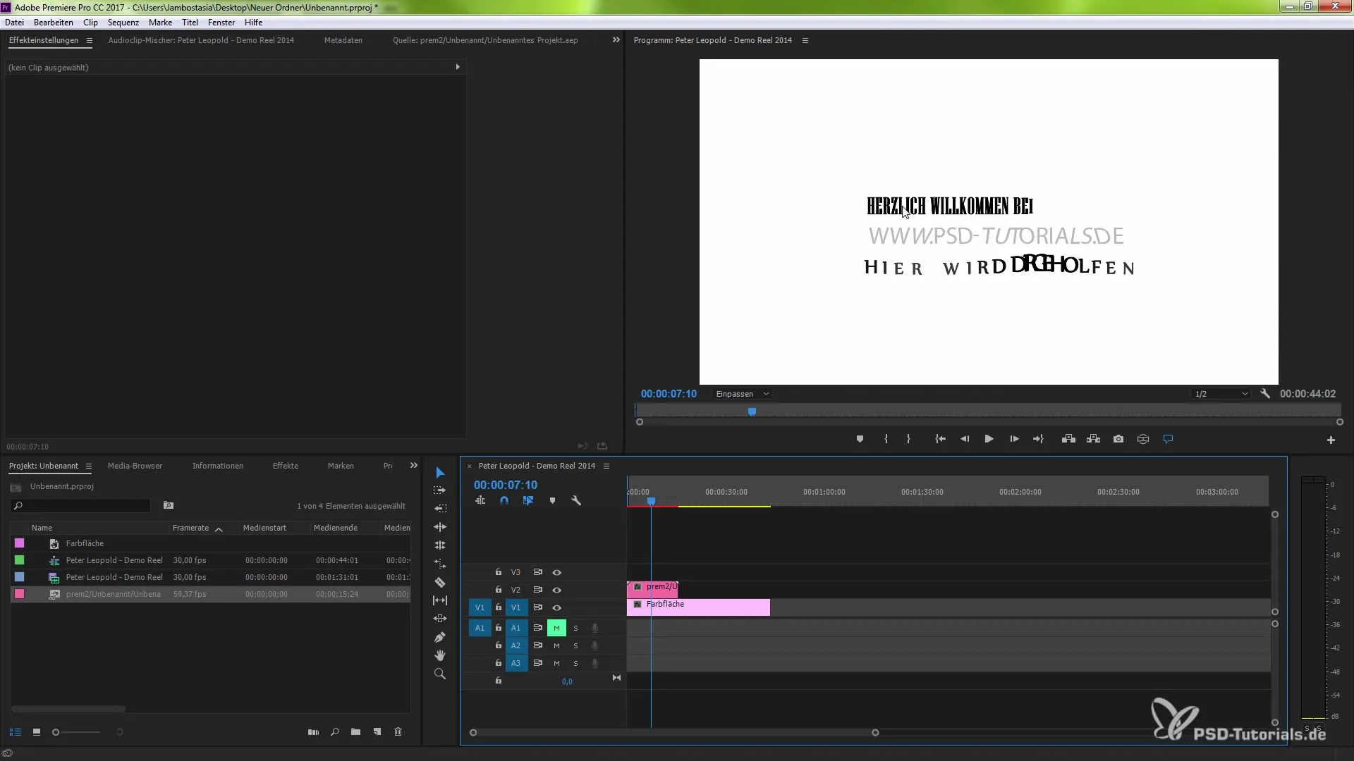
Task: Open Programm monitor panel menu
Action: 805,41
